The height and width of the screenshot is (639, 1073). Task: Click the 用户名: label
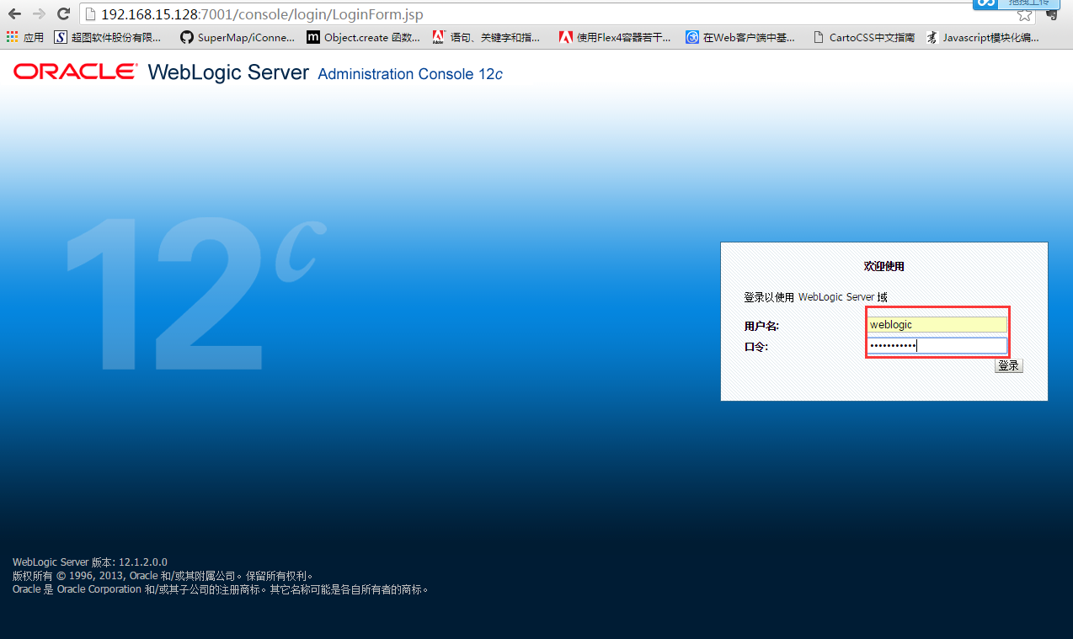coord(761,326)
